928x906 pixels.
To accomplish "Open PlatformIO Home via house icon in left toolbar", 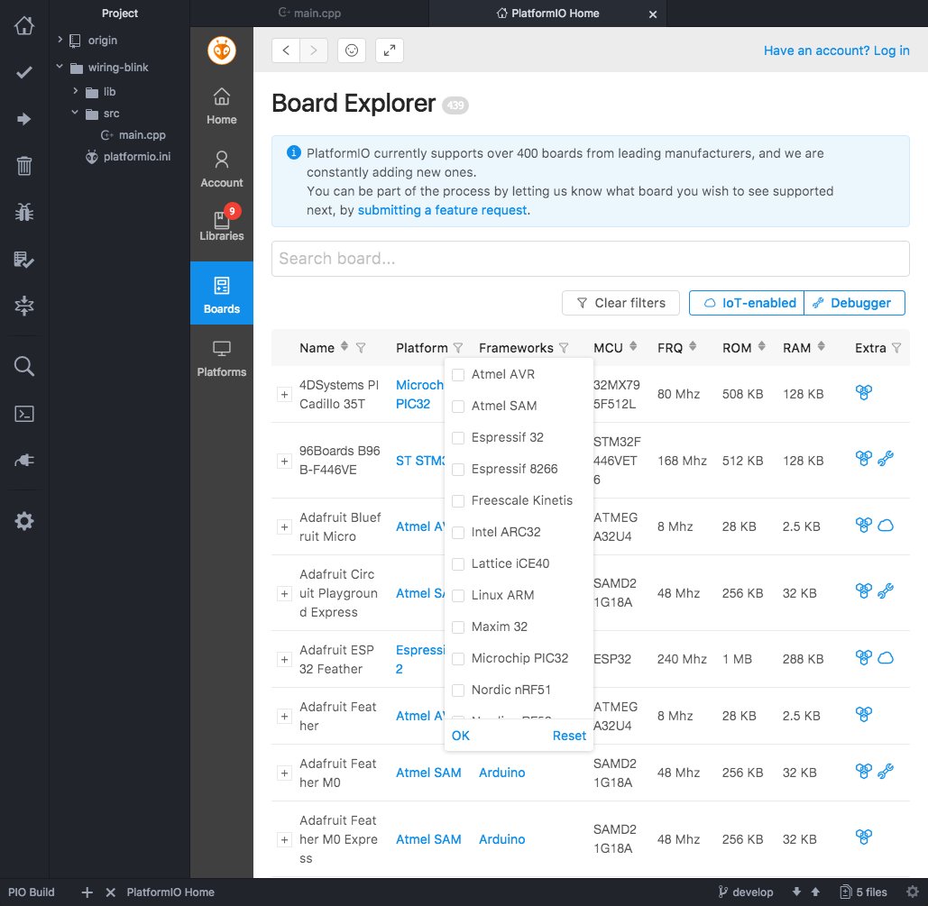I will (24, 25).
